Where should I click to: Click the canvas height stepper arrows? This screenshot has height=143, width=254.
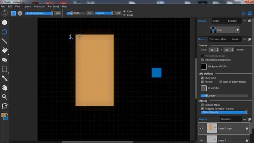(x=232, y=50)
